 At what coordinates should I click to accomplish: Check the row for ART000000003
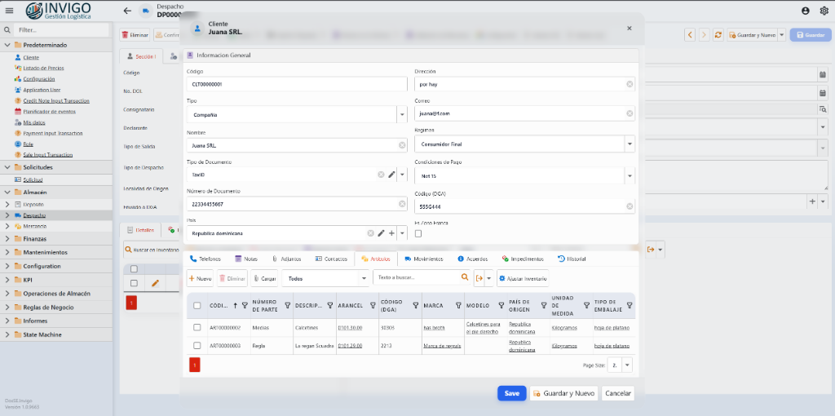click(197, 346)
